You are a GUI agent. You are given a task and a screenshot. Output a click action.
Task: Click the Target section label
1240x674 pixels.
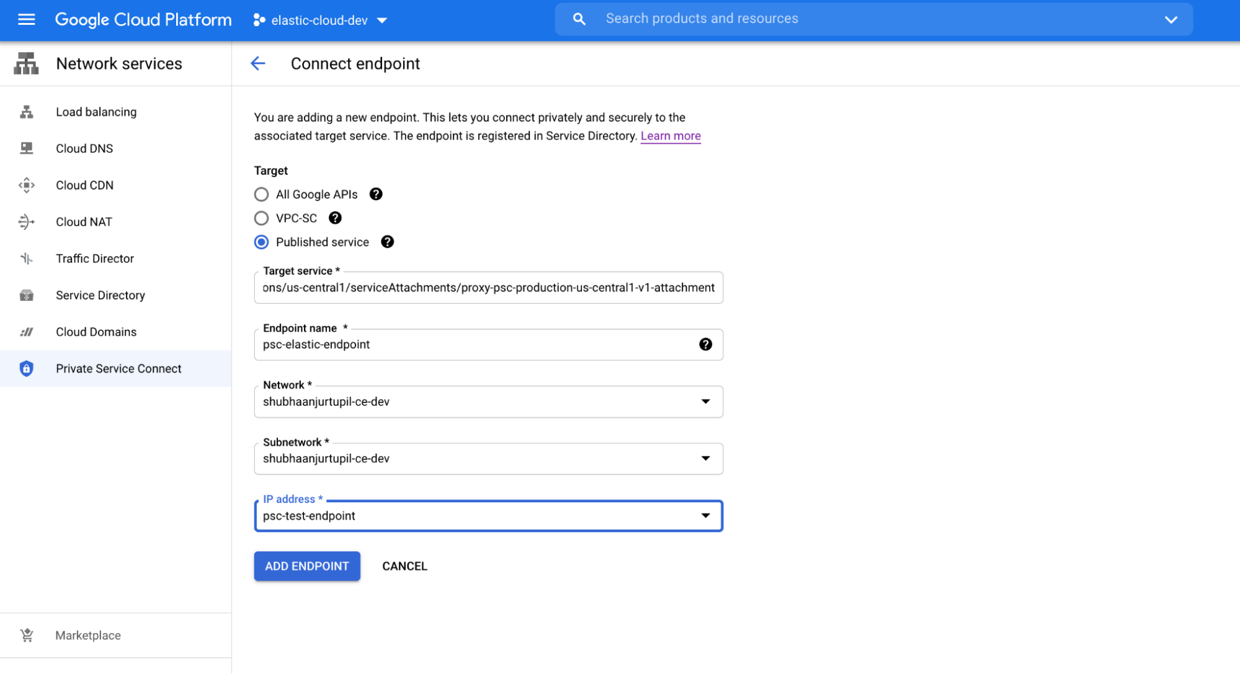(x=271, y=171)
